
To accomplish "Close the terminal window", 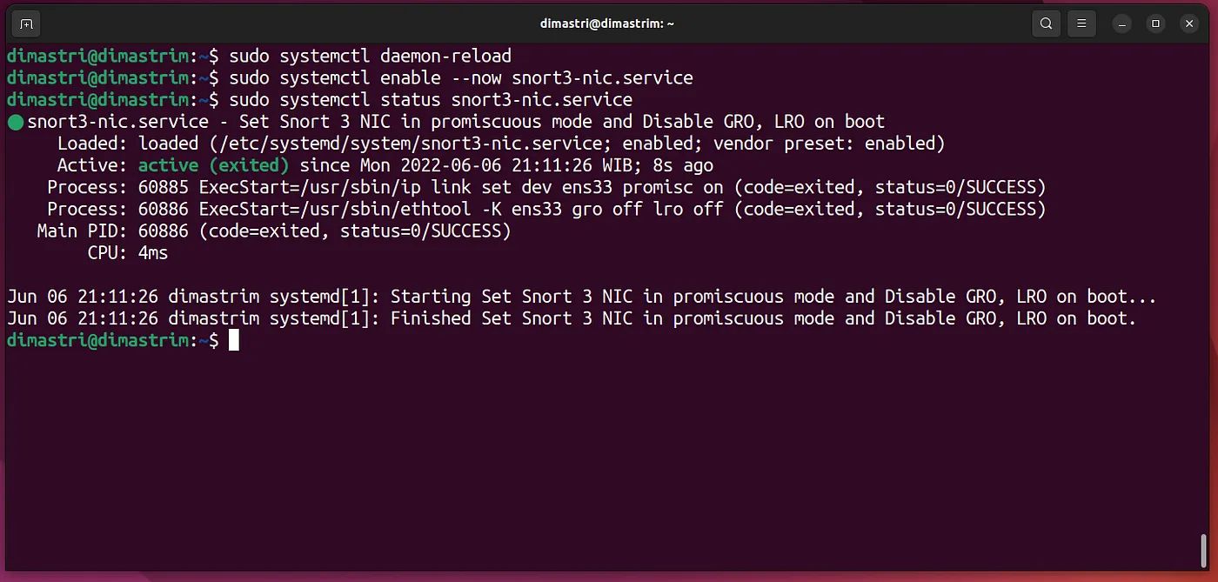I will pos(1188,23).
